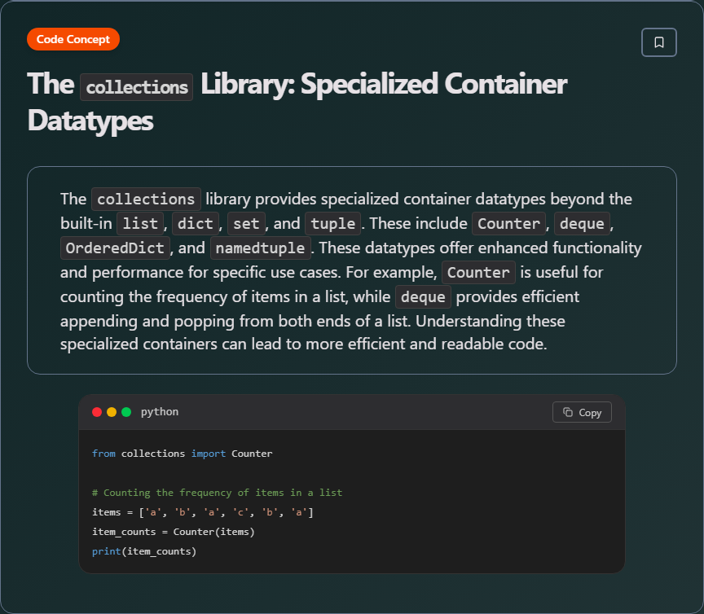704x614 pixels.
Task: Click the green window dot icon
Action: click(125, 412)
